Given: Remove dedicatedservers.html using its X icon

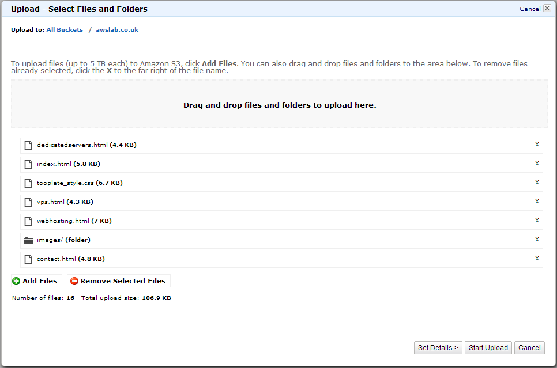Looking at the screenshot, I should [x=537, y=145].
